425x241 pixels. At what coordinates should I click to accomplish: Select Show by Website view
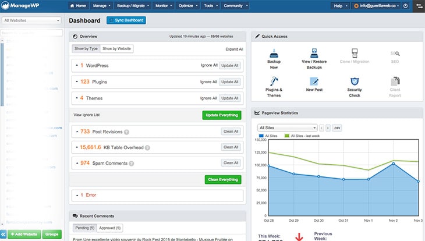116,48
